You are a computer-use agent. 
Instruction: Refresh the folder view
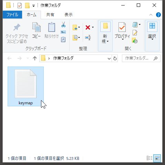click(115, 58)
